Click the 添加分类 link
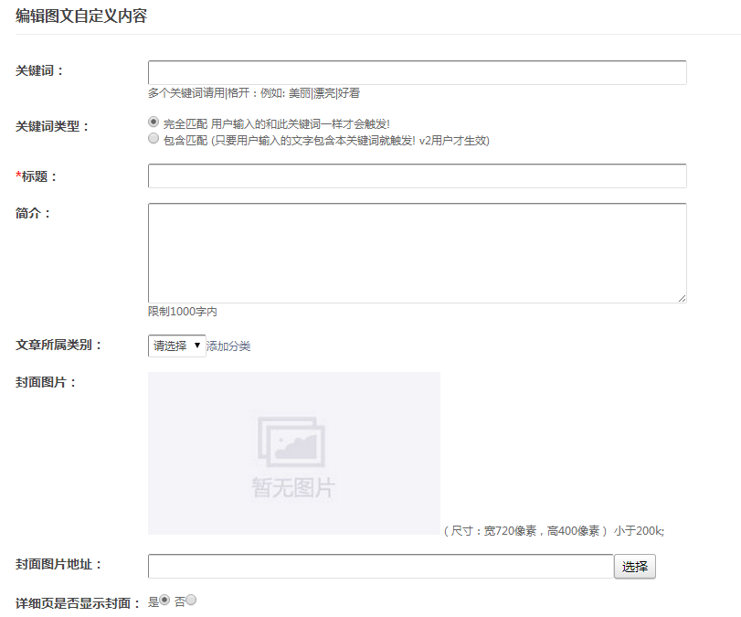The height and width of the screenshot is (617, 741). 228,346
